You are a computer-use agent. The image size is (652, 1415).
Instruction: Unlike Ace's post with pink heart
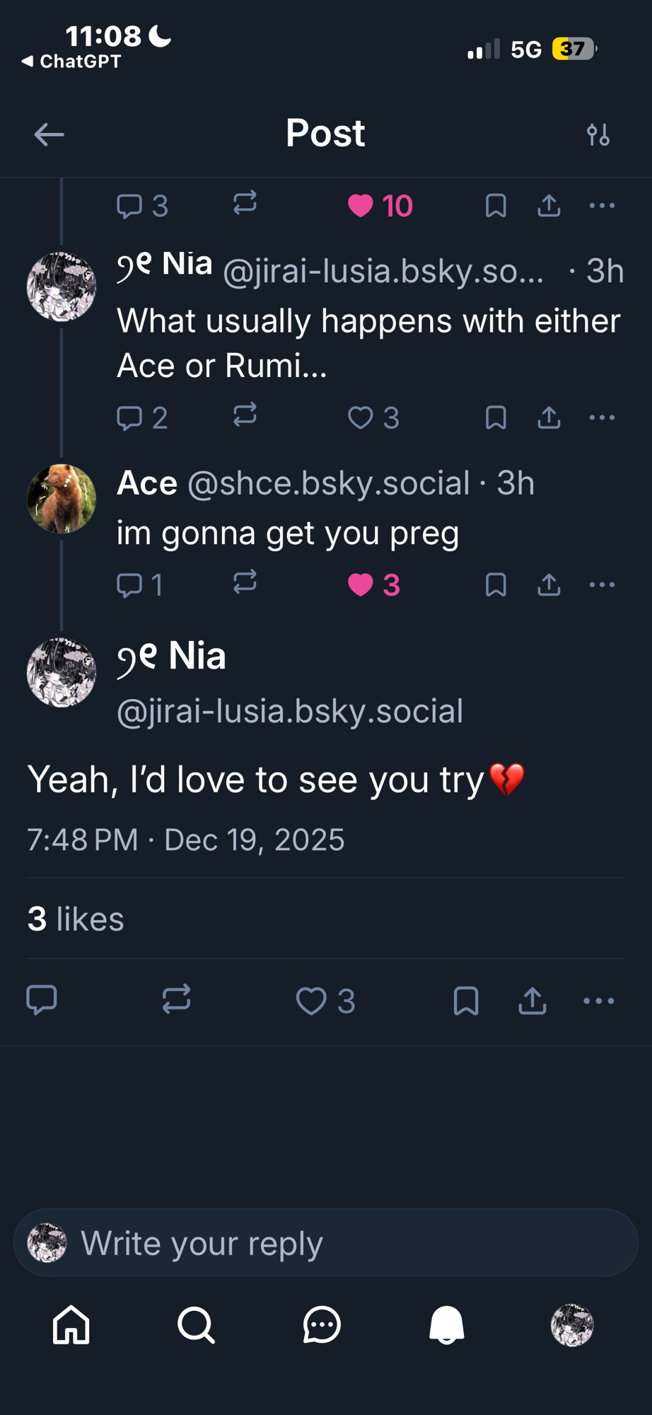(361, 585)
